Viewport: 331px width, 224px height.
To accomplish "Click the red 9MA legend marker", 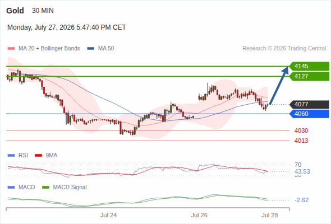I will pyautogui.click(x=38, y=156).
